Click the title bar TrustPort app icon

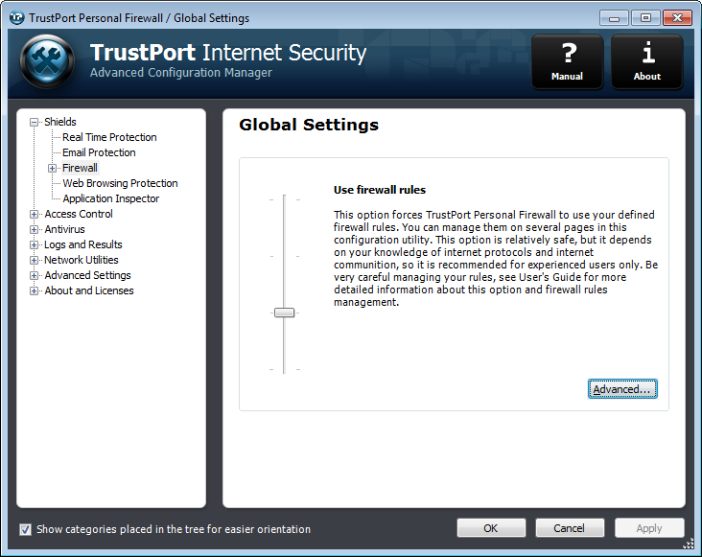[x=16, y=18]
